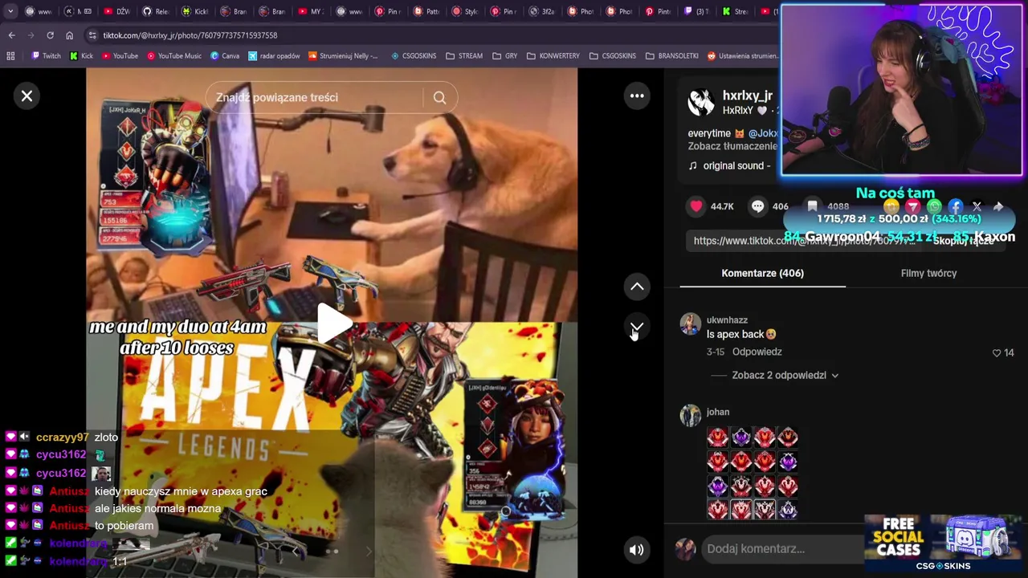Open commenter ukwnhazz's profile
The image size is (1028, 578).
pyautogui.click(x=727, y=320)
